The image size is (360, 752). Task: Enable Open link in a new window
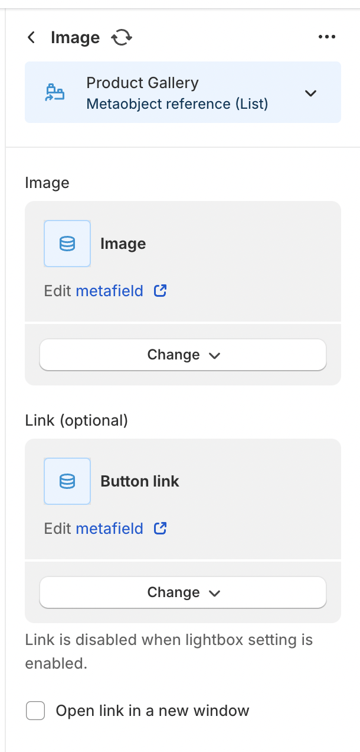click(x=35, y=711)
